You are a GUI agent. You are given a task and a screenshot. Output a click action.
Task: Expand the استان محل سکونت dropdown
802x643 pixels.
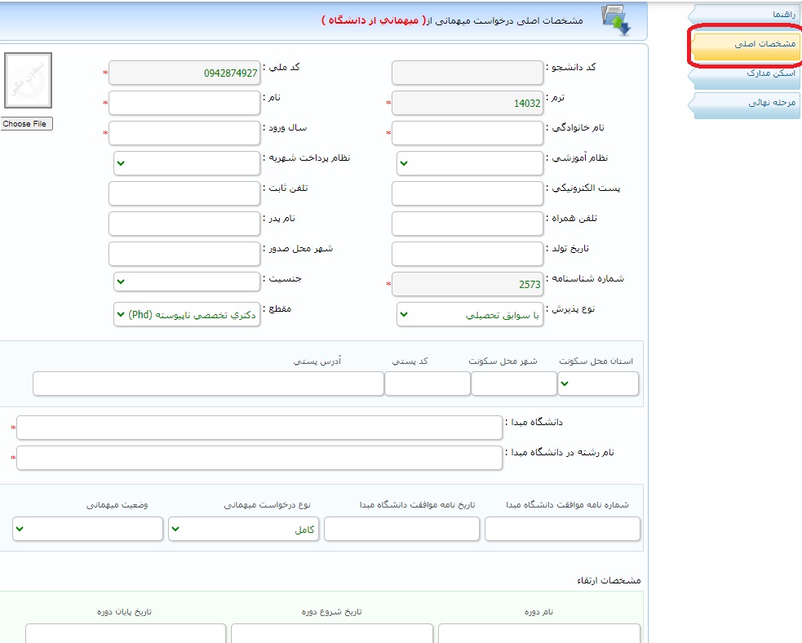coord(598,384)
